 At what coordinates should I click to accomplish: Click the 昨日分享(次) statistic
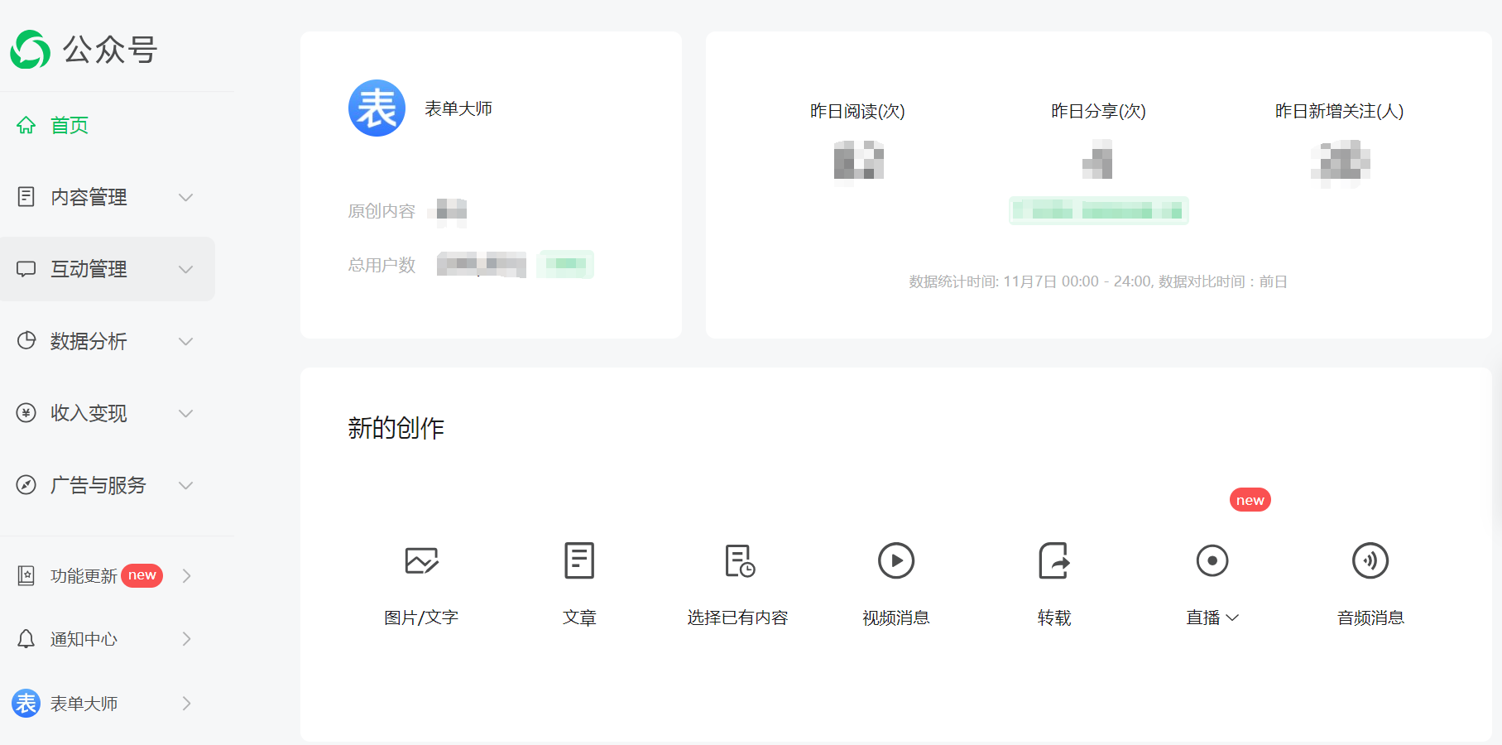(x=1098, y=111)
